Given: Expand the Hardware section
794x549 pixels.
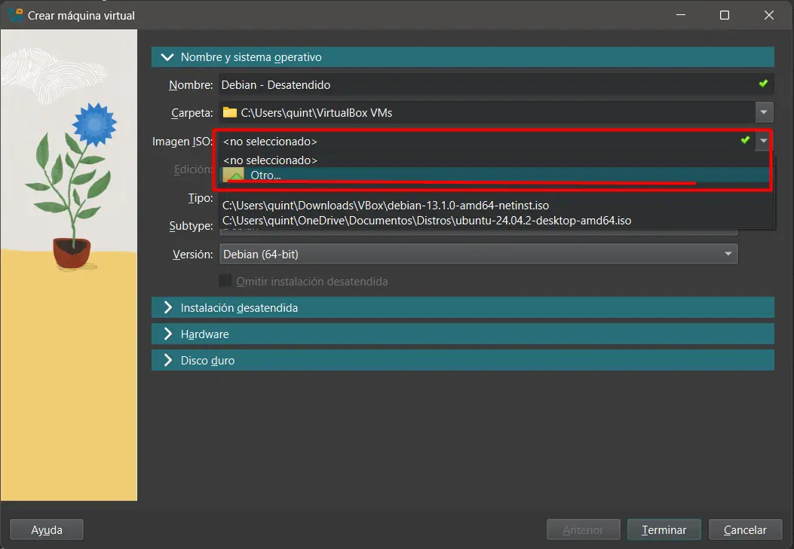Looking at the screenshot, I should (167, 334).
